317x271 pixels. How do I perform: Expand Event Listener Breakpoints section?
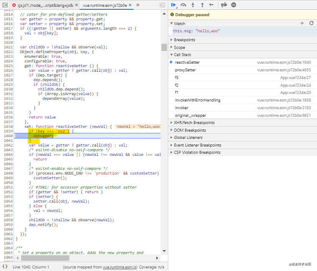tap(171, 145)
